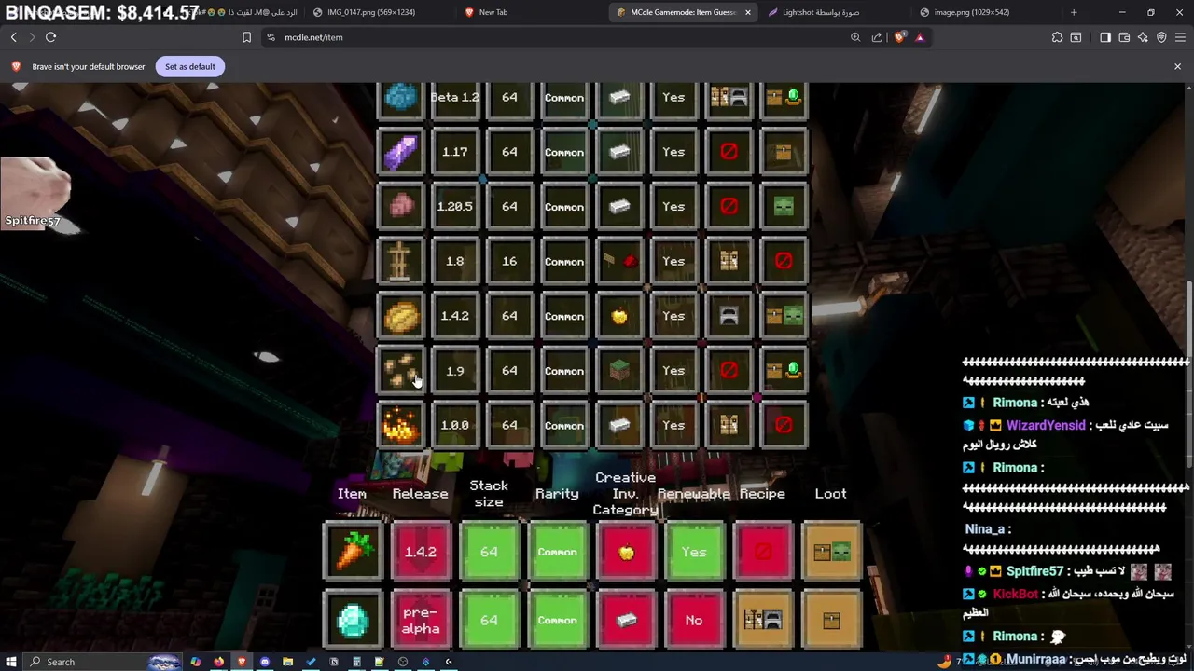
Task: Click the pre-alpha release cell
Action: 421,620
